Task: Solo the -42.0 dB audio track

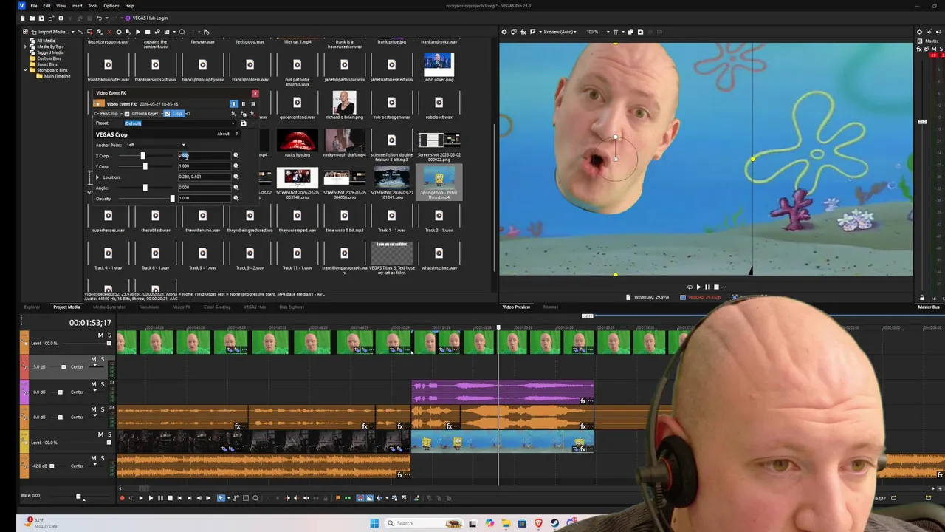Action: point(103,458)
